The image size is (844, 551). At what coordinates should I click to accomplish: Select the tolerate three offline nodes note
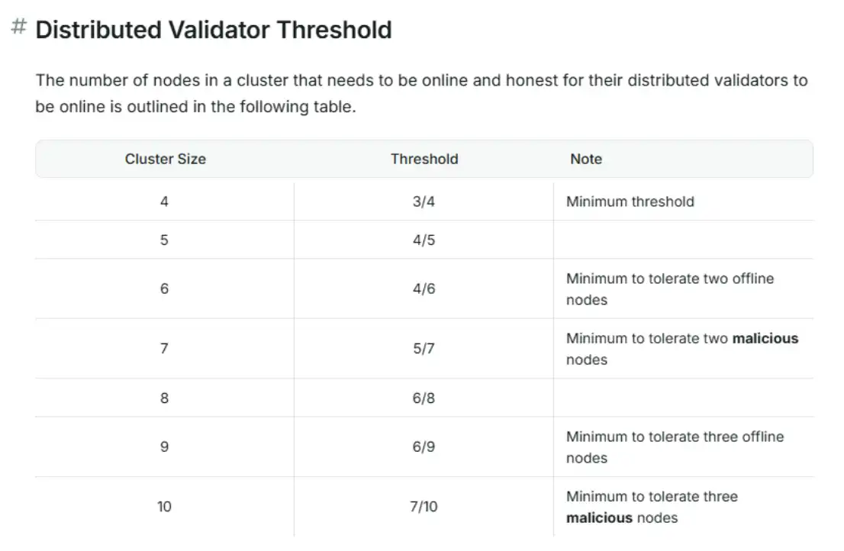pos(675,446)
